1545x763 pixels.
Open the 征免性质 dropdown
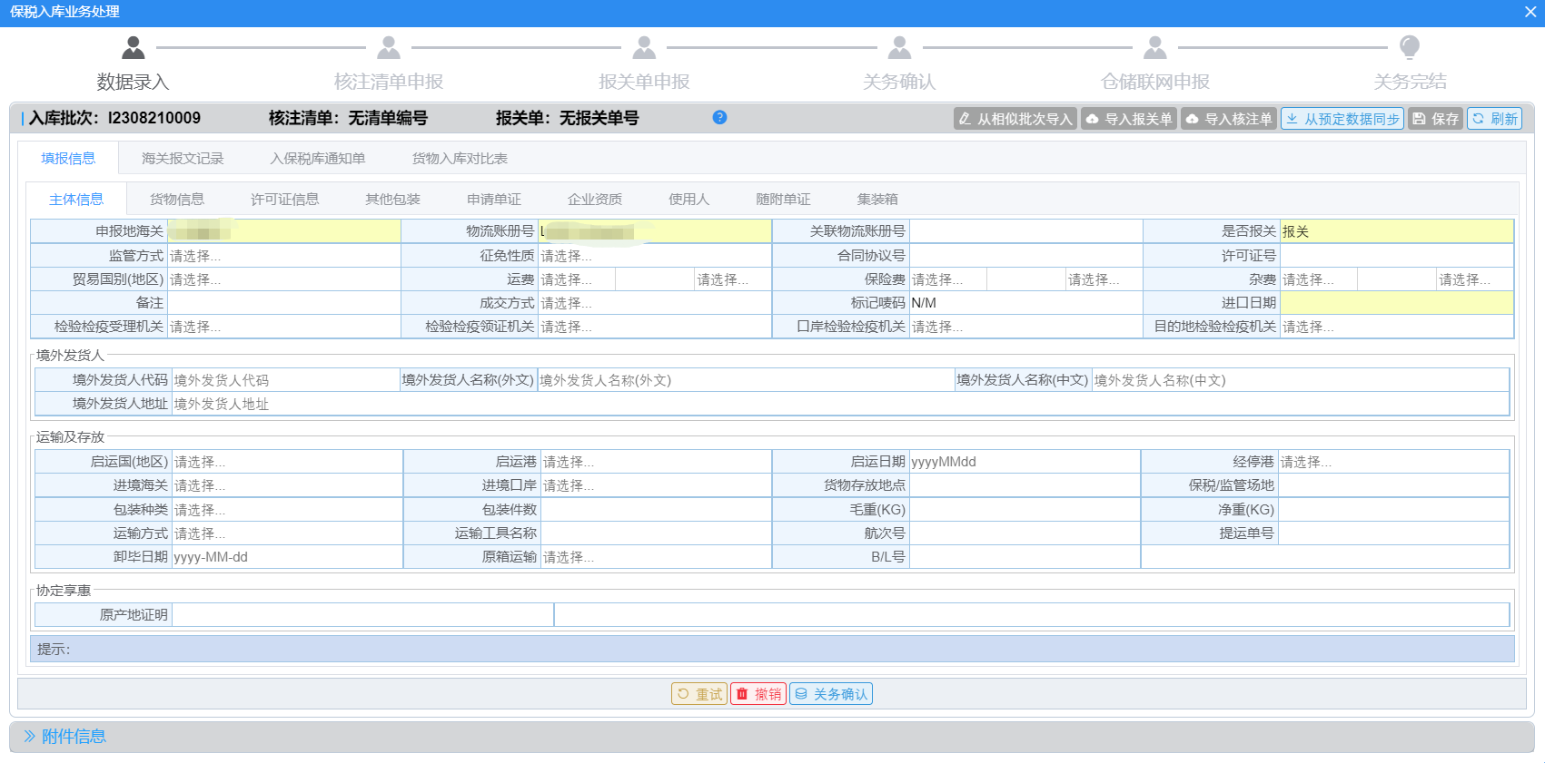pyautogui.click(x=654, y=256)
